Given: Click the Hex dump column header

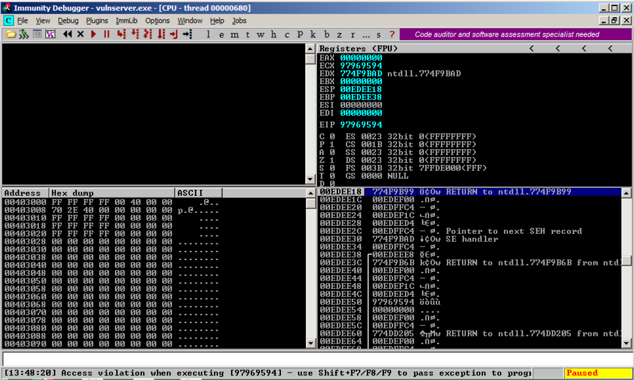Looking at the screenshot, I should (112, 192).
